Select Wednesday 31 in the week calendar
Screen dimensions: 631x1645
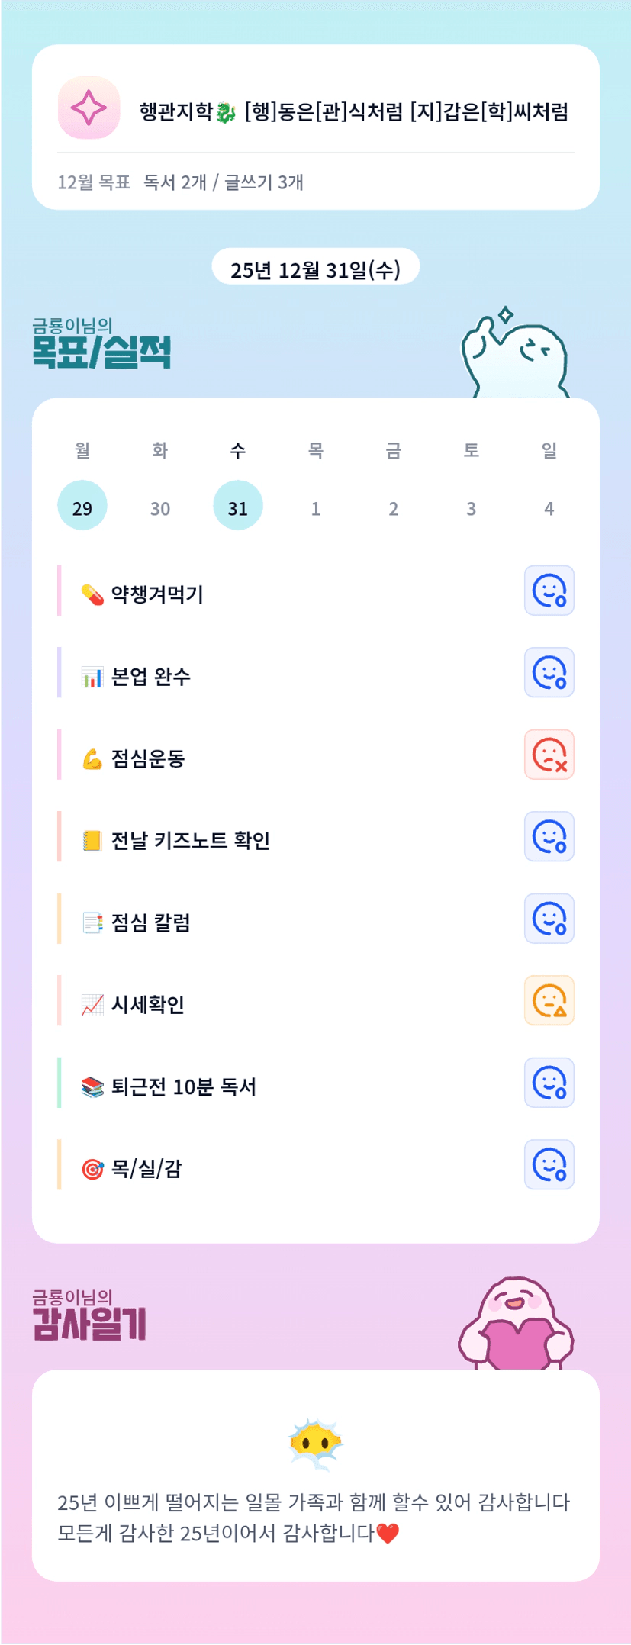tap(238, 507)
